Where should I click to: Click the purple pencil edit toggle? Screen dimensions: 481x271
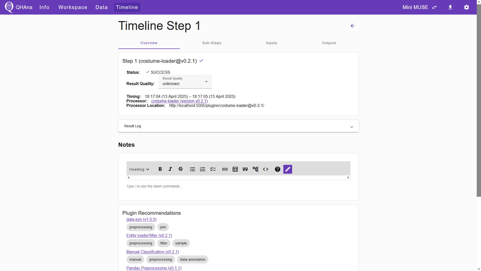[x=288, y=169]
